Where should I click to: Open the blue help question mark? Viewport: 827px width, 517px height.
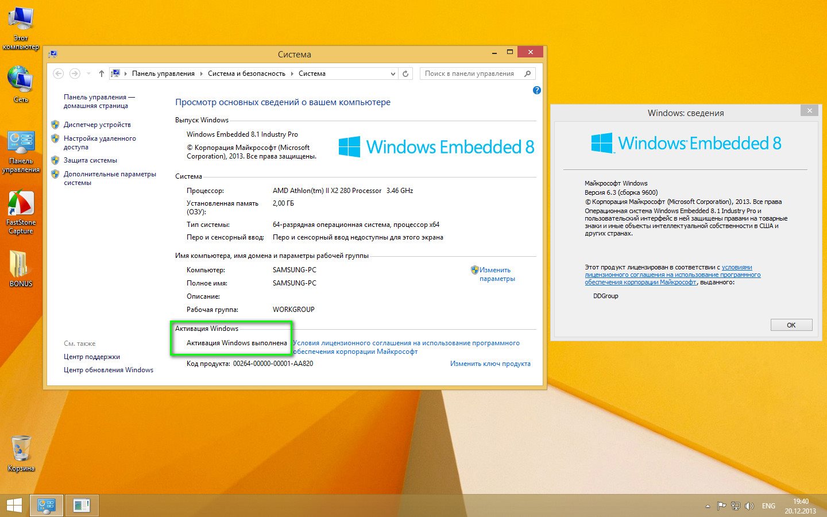coord(537,90)
